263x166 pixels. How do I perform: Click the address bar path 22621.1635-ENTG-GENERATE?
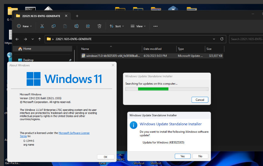click(x=74, y=39)
